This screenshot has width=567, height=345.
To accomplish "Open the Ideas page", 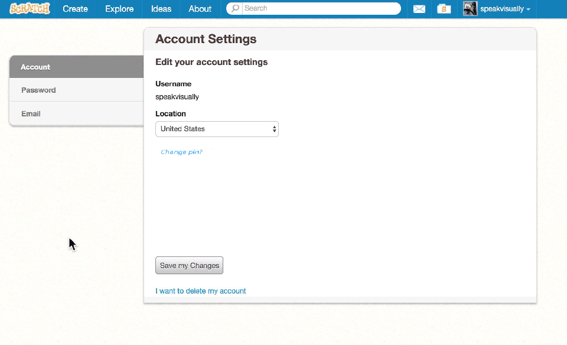I will point(161,9).
